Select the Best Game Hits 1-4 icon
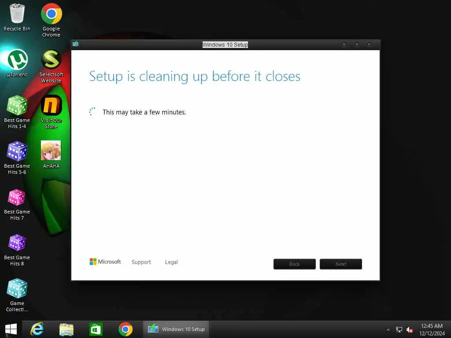The width and height of the screenshot is (451, 338). pos(17,112)
